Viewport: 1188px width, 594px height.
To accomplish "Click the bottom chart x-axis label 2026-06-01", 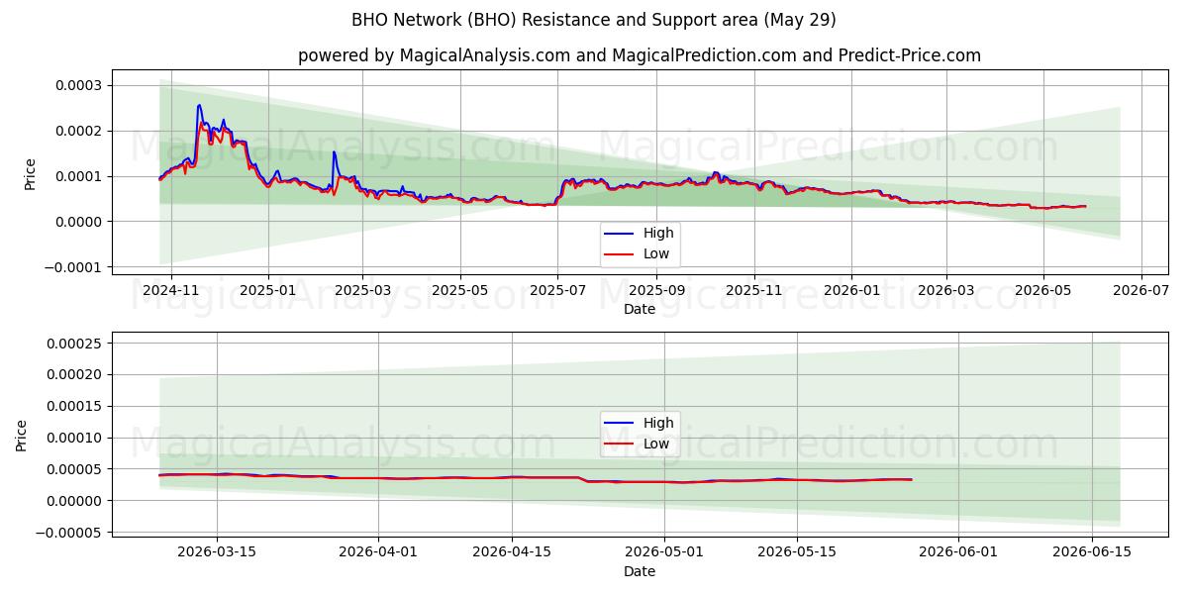I will pyautogui.click(x=959, y=553).
